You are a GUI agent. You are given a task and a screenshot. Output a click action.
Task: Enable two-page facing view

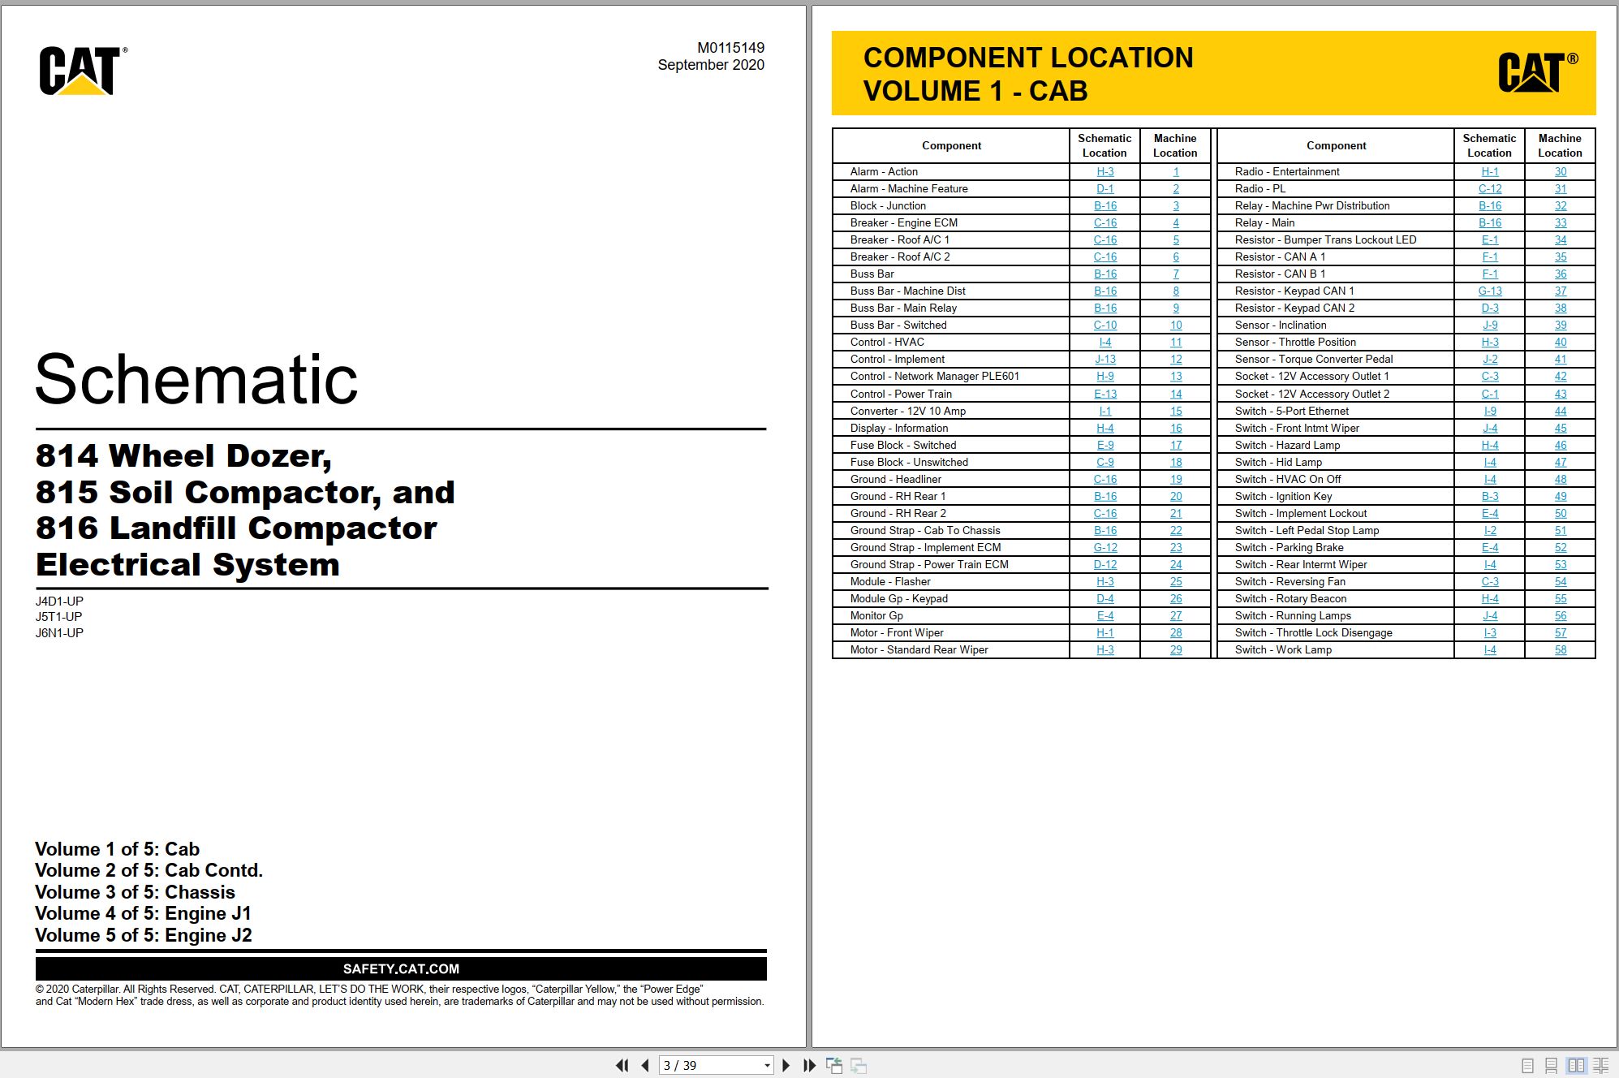coord(1576,1065)
